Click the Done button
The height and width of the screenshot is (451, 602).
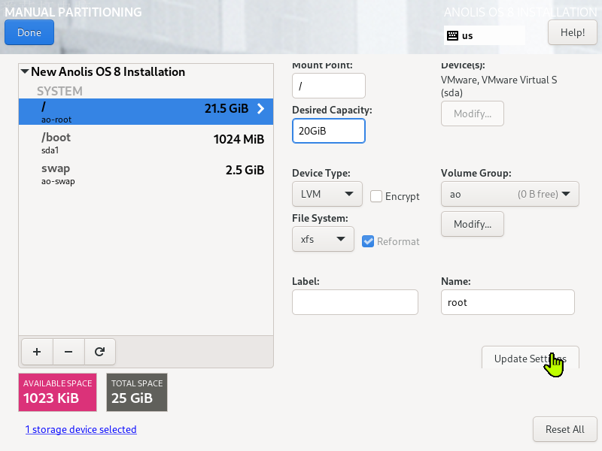click(29, 32)
